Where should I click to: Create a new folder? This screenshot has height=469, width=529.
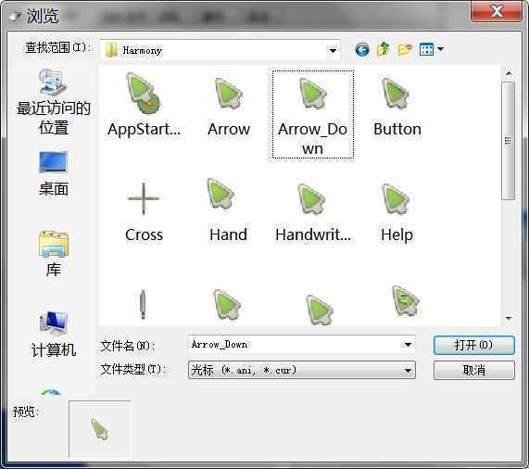click(x=405, y=50)
